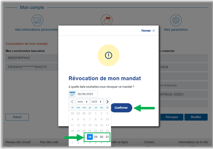Click day 15 in the calendar
The height and width of the screenshot is (149, 213).
point(96,125)
